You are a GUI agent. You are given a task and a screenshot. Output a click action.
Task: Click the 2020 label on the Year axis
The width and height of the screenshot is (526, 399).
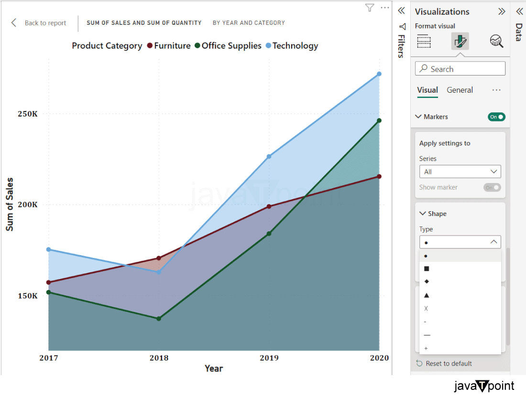tap(379, 358)
